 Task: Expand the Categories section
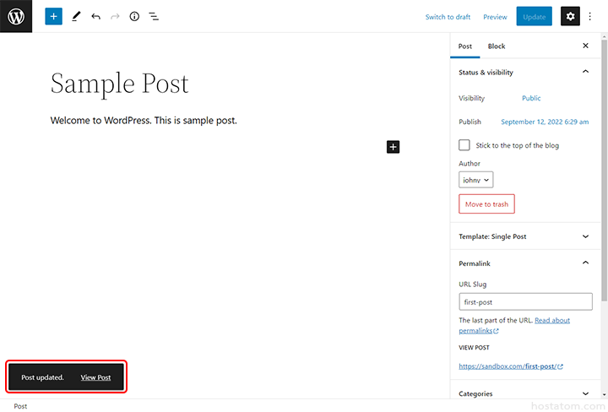(586, 393)
